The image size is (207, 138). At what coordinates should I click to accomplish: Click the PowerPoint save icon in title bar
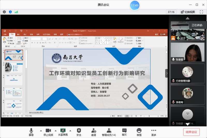tap(5, 31)
